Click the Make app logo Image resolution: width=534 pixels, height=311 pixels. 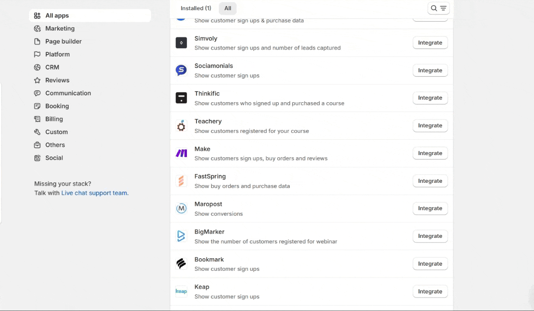click(x=181, y=153)
